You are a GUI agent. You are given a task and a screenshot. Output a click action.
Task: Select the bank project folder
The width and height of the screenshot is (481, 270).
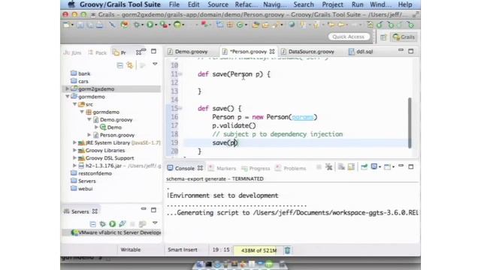click(x=80, y=73)
